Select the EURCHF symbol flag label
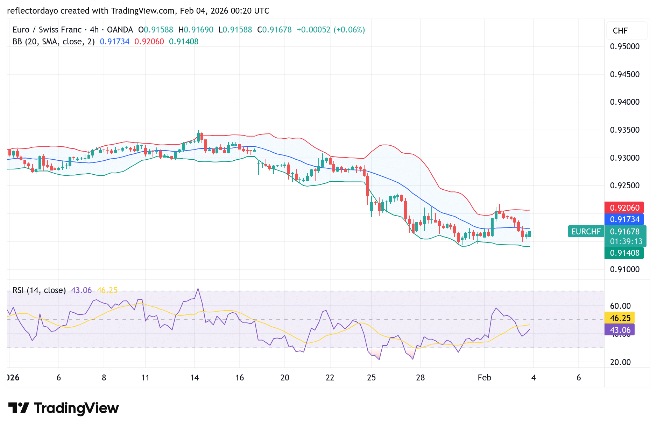657x429 pixels. [x=586, y=231]
